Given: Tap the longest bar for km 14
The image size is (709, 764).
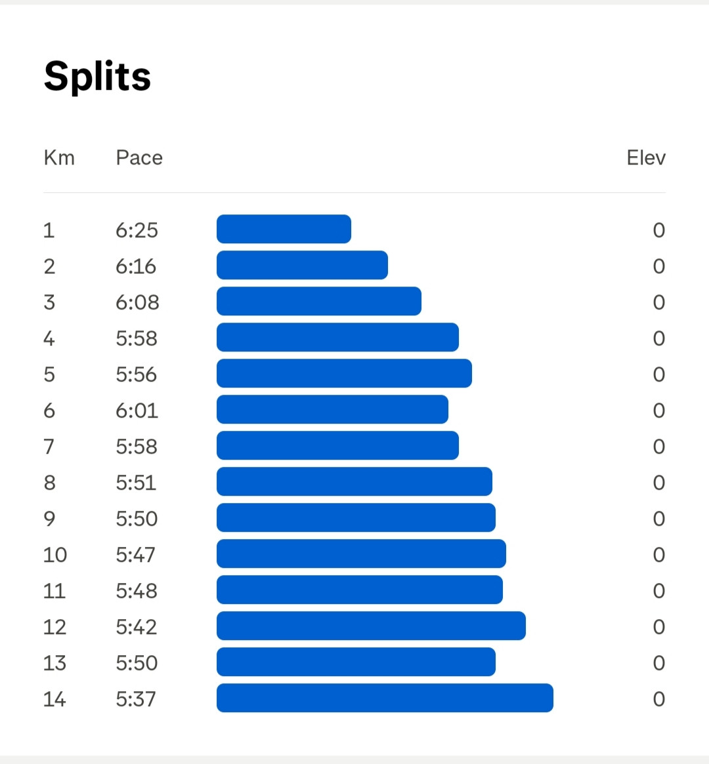Looking at the screenshot, I should click(x=385, y=698).
